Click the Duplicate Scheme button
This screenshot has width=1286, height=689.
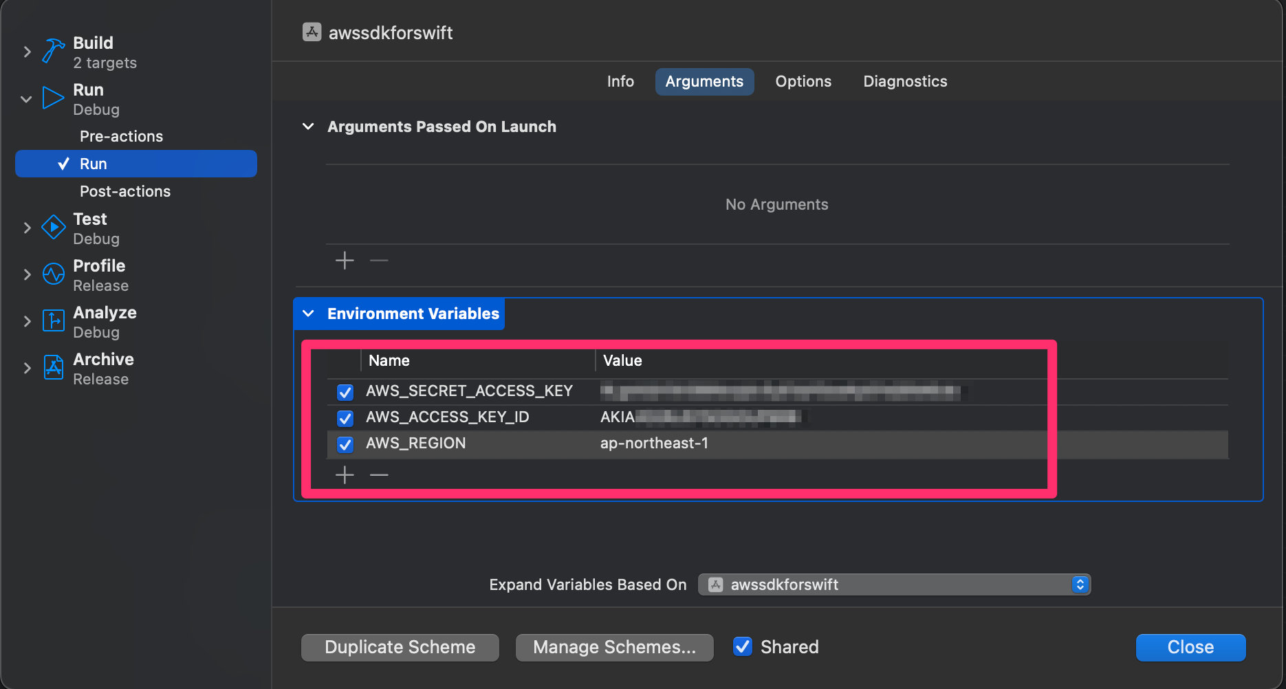point(400,647)
